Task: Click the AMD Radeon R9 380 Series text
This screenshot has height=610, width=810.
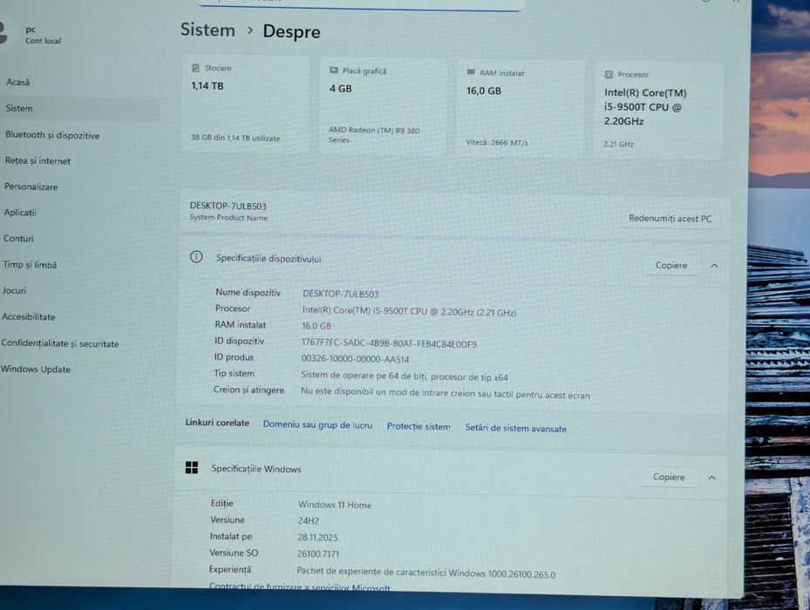Action: pyautogui.click(x=373, y=135)
